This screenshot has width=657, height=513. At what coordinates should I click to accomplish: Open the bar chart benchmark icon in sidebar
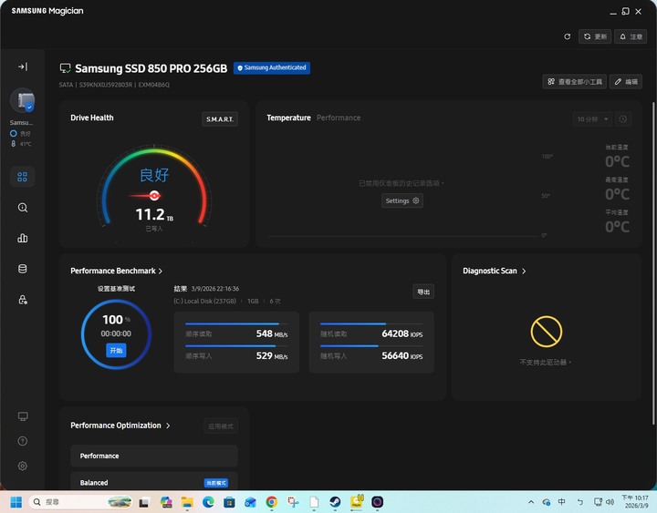(x=23, y=239)
